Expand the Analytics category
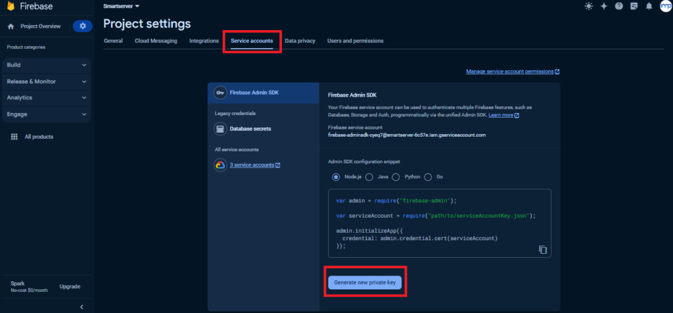673x313 pixels. pyautogui.click(x=47, y=98)
